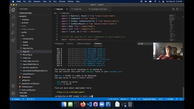Open the cra.link/deployment link in terminal
This screenshot has height=109, width=194.
[71, 92]
